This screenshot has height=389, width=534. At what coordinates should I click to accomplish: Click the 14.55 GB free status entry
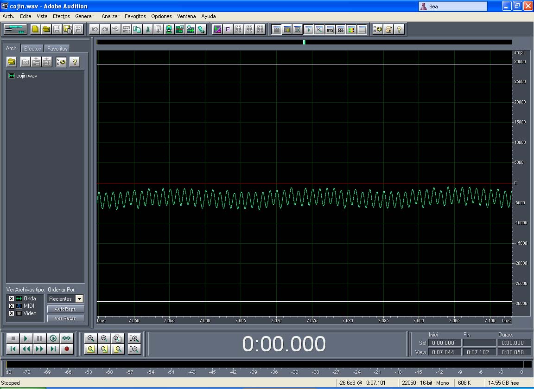pos(504,383)
